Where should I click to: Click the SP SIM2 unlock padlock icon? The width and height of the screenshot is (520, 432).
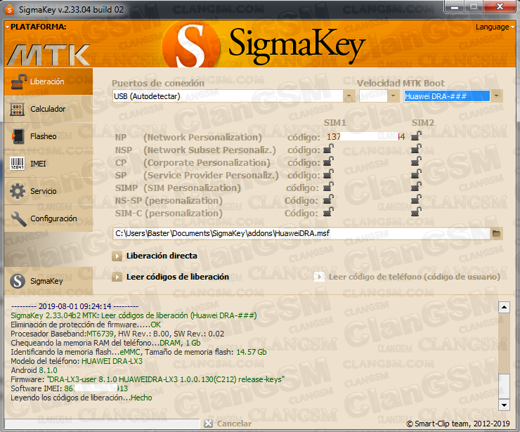pyautogui.click(x=416, y=174)
